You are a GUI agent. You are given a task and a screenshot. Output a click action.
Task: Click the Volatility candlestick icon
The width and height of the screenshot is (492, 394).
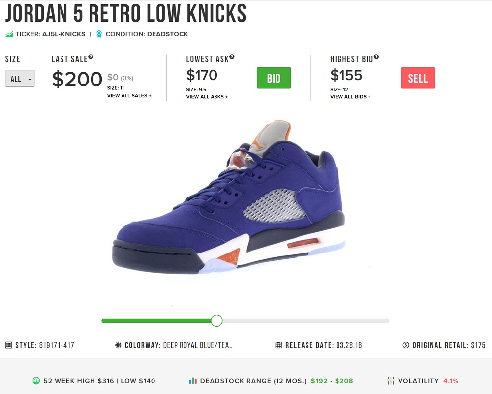pos(391,381)
